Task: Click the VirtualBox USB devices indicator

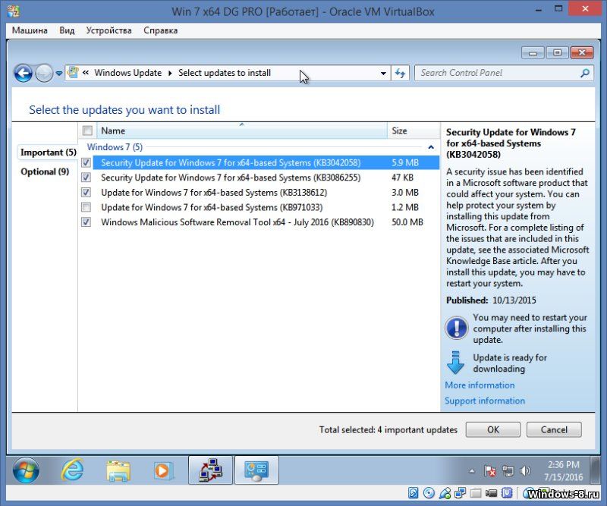Action: coord(445,493)
